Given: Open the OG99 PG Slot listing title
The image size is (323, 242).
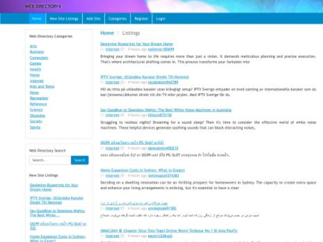Looking at the screenshot, I should click(132, 143).
